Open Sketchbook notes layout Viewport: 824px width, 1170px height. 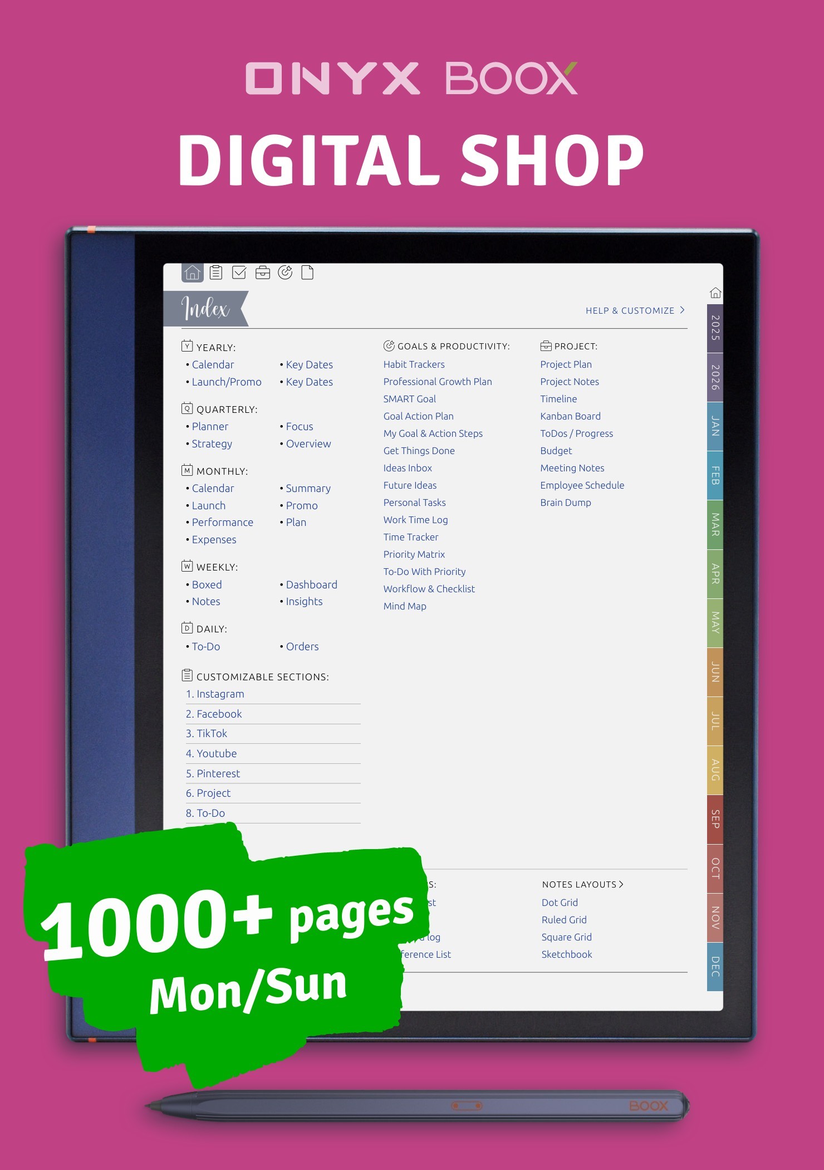point(567,954)
